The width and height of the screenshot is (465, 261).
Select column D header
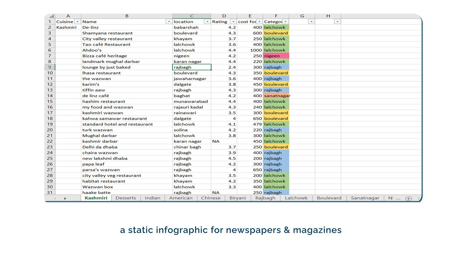(x=224, y=16)
